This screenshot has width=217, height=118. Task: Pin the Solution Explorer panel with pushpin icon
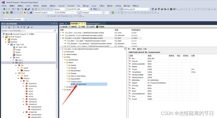click(54, 24)
